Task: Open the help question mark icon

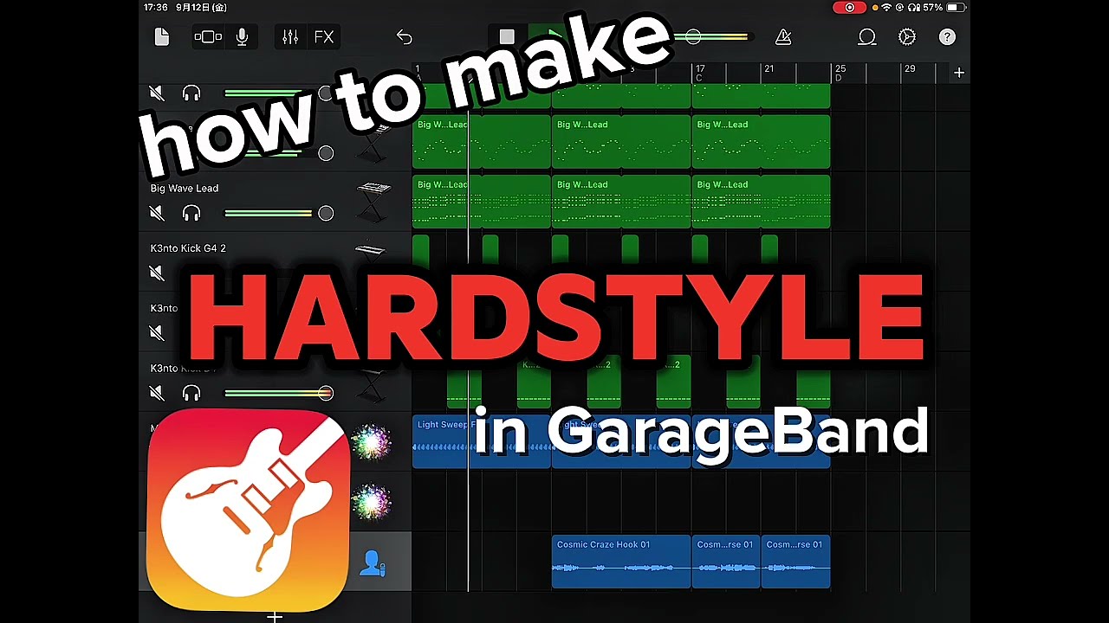Action: point(947,36)
